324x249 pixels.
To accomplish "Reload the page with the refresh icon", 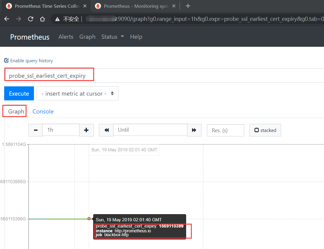I will tap(31, 19).
